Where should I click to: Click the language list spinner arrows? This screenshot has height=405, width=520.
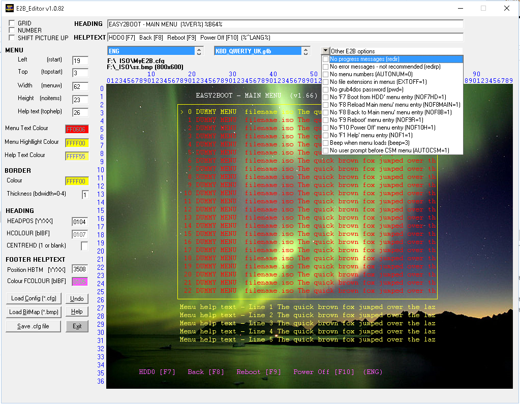[199, 51]
